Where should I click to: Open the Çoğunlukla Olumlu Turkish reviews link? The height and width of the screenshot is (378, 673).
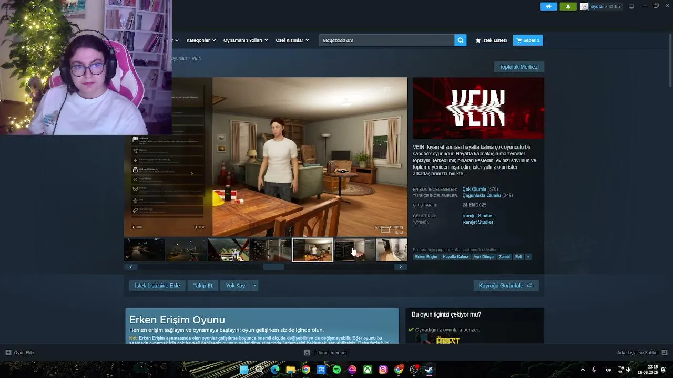[x=482, y=196]
